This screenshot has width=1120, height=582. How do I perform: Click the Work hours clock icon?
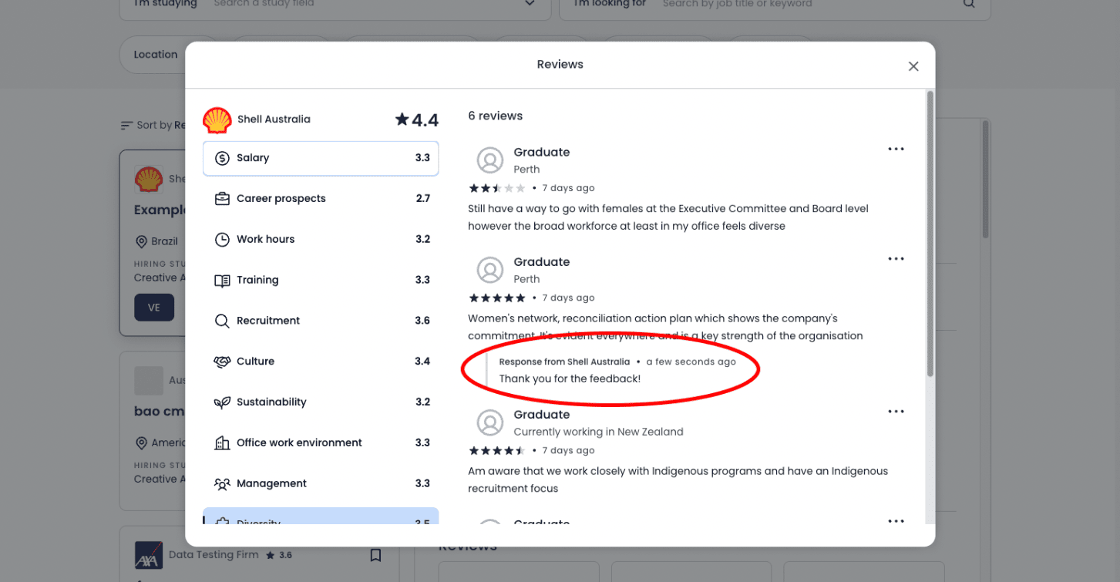click(x=222, y=240)
